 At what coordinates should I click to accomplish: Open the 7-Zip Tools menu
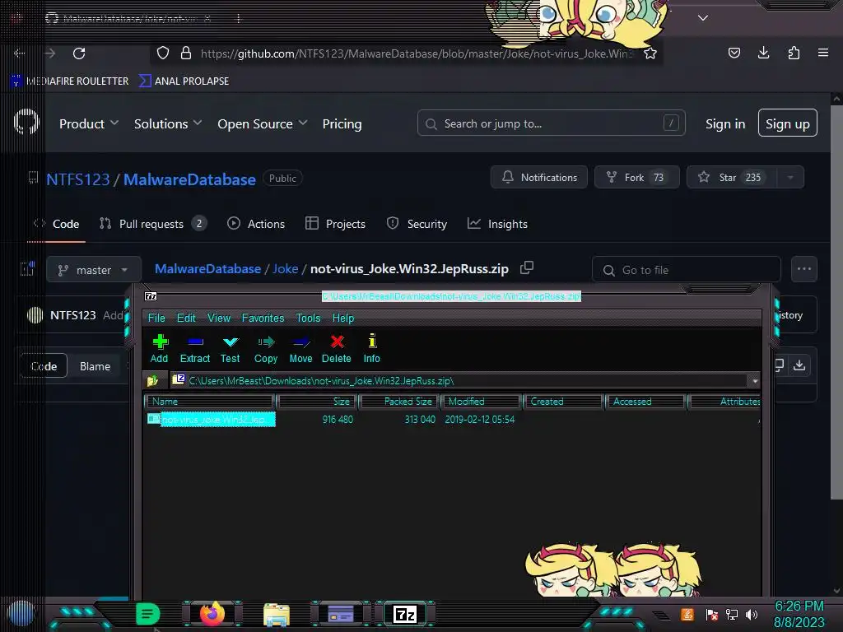[x=308, y=318]
